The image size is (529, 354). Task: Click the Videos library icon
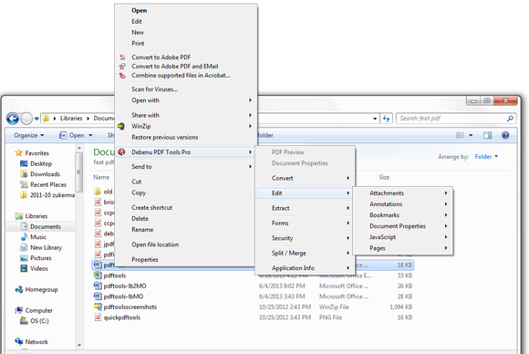(24, 268)
